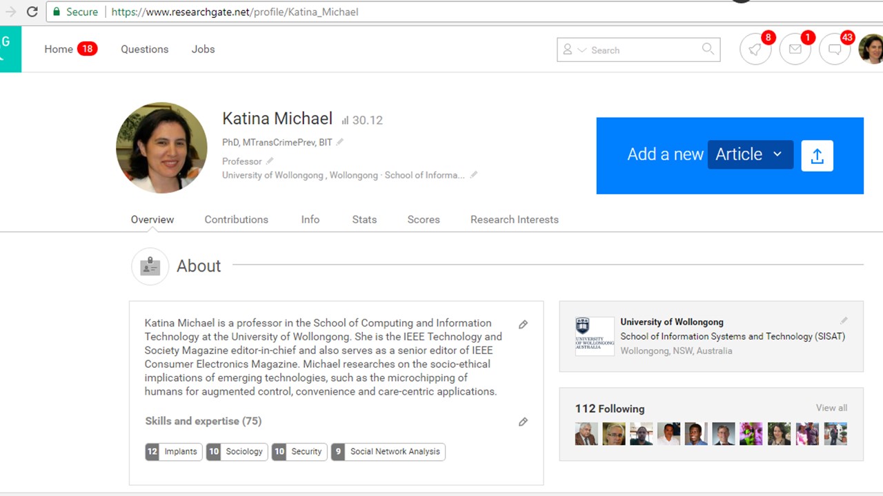The height and width of the screenshot is (496, 883).
Task: Open account avatar in top right
Action: [871, 50]
